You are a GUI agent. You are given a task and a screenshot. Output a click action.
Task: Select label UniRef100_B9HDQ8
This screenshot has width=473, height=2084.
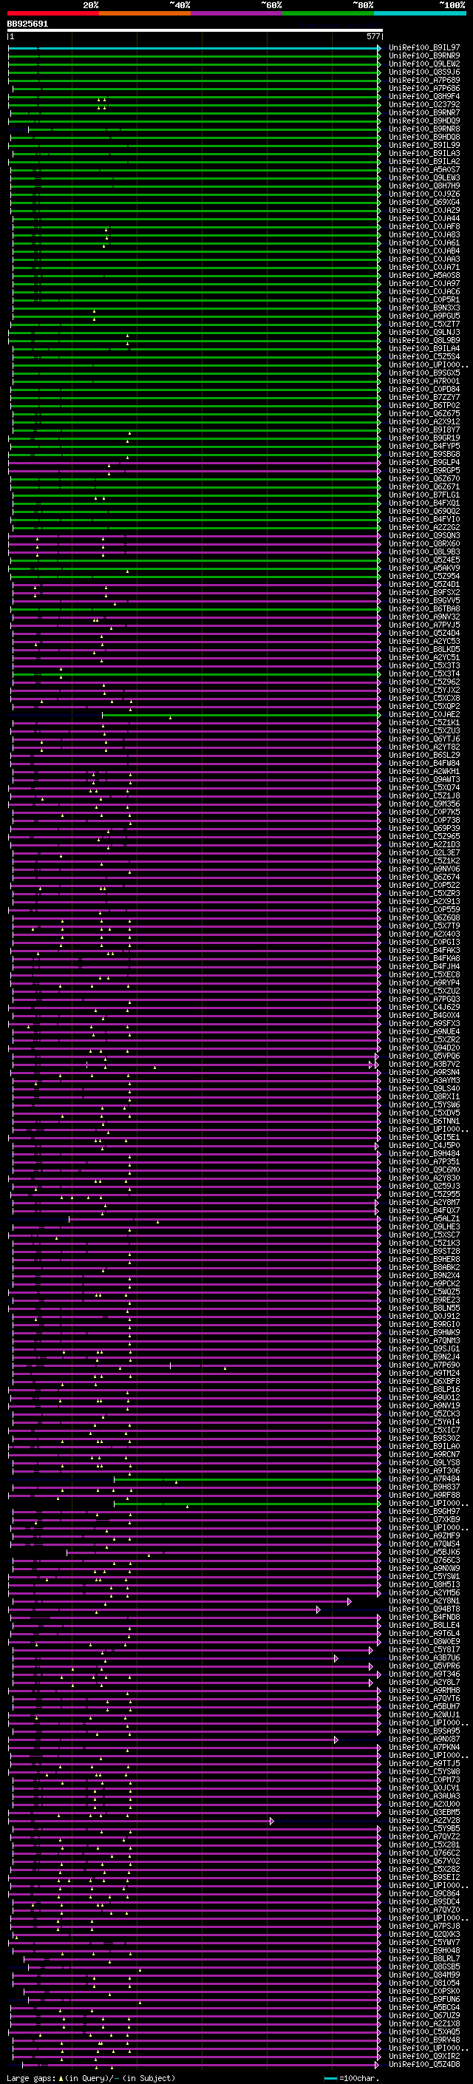click(424, 137)
